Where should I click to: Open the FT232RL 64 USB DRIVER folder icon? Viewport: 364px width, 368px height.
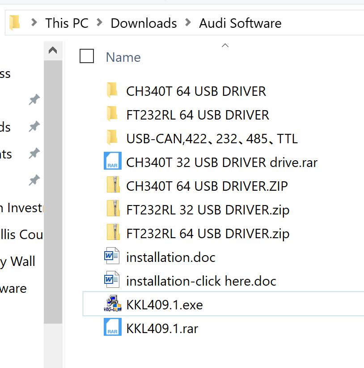tap(112, 113)
